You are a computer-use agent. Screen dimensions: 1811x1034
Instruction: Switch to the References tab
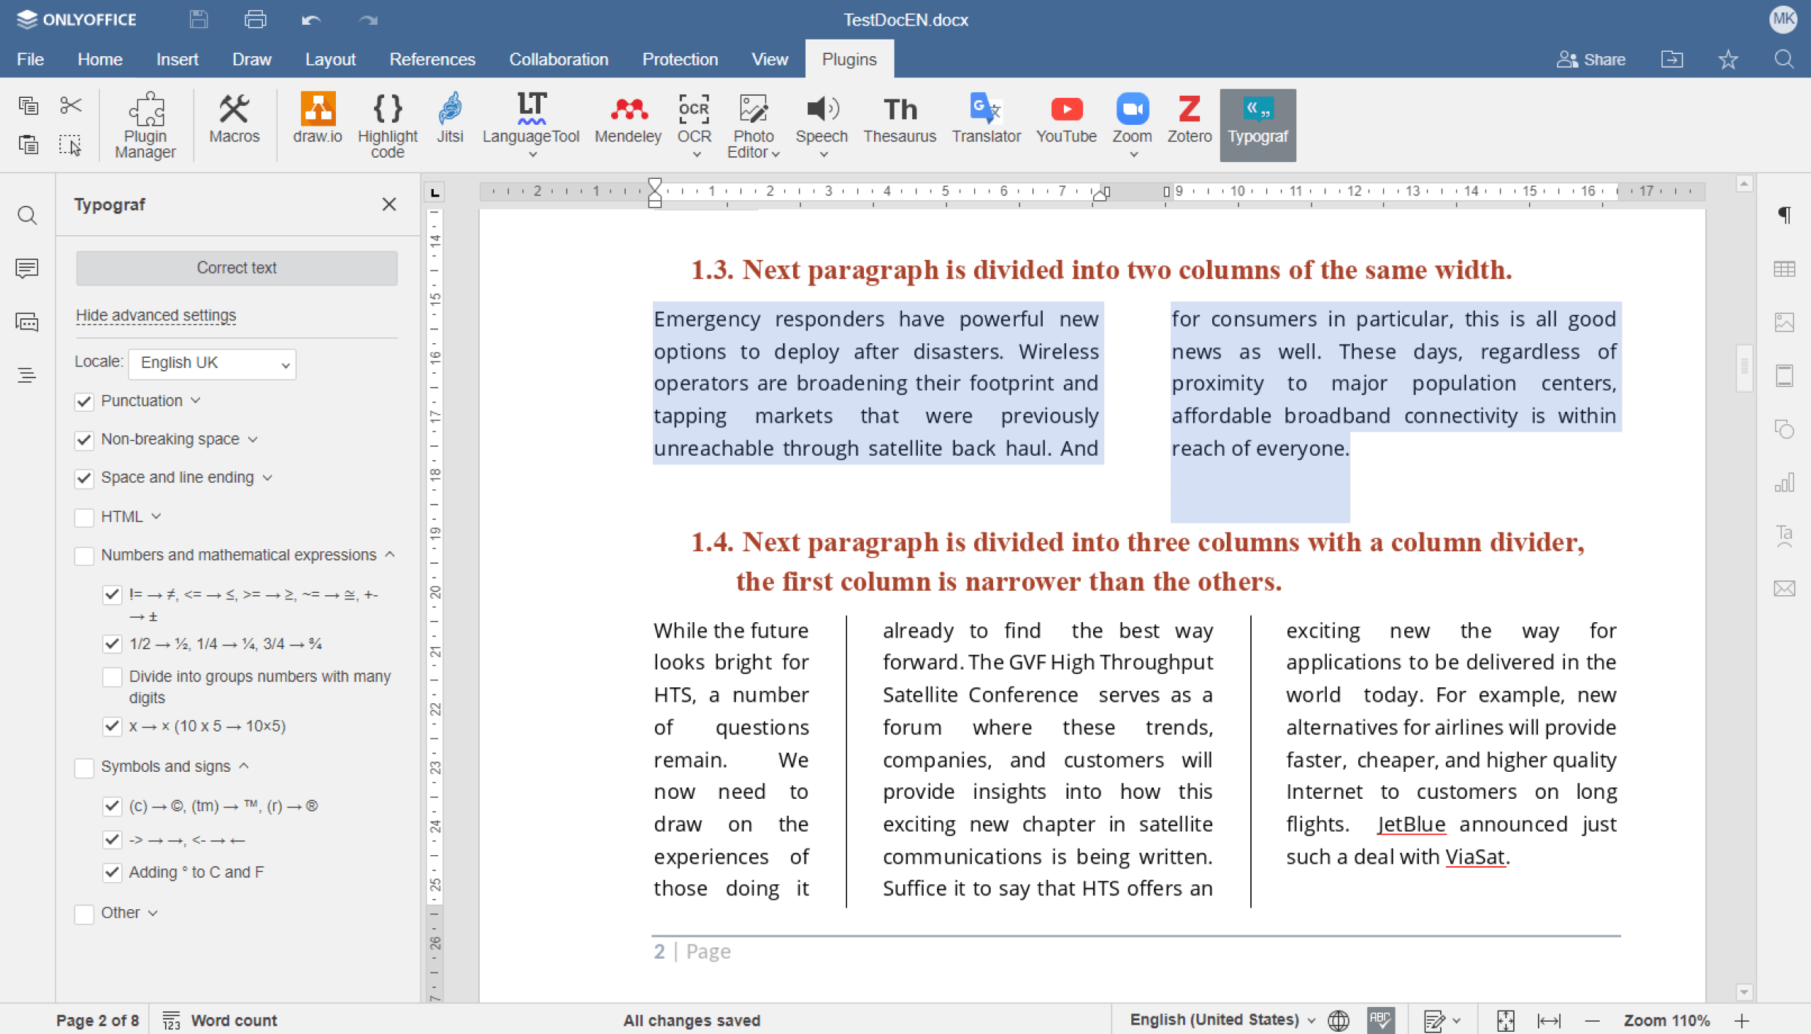point(432,59)
